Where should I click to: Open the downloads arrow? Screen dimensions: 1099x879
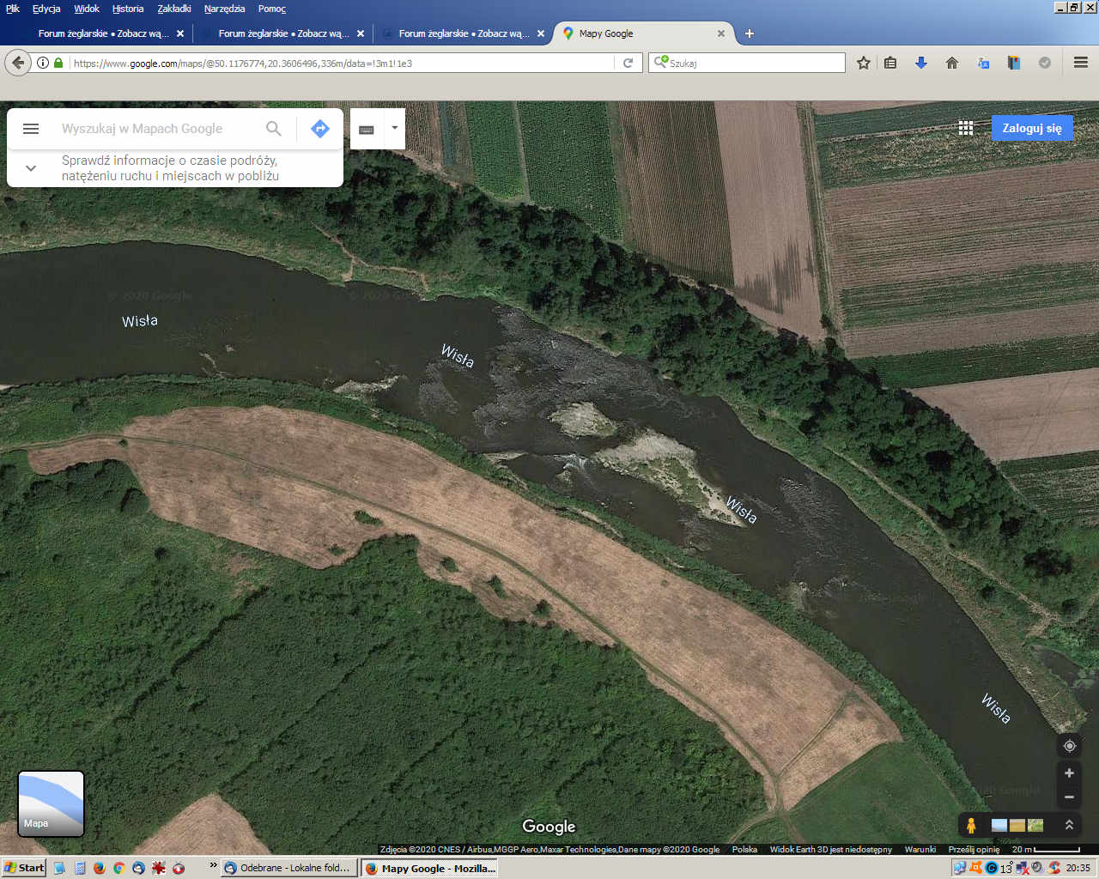click(921, 63)
